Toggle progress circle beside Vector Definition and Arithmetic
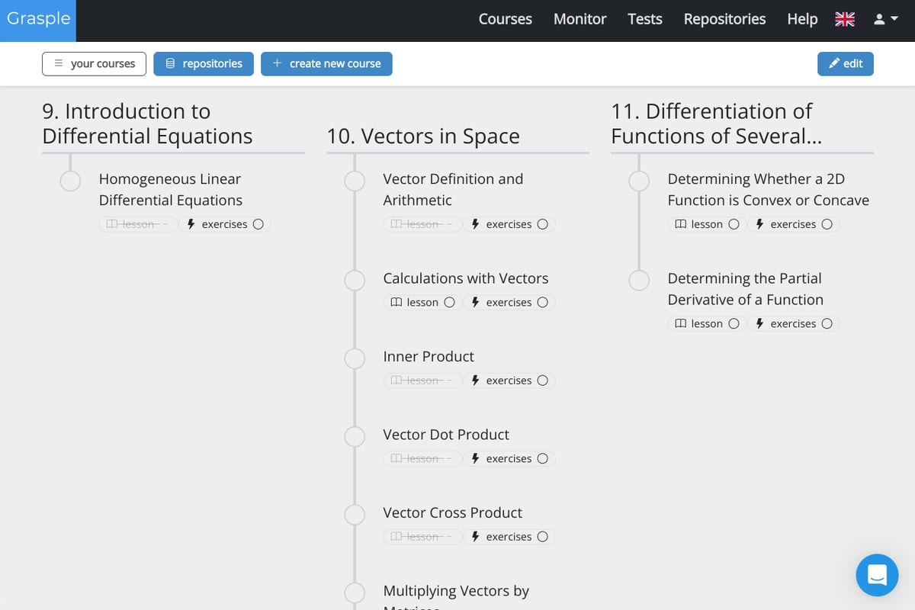The height and width of the screenshot is (610, 915). [x=355, y=181]
